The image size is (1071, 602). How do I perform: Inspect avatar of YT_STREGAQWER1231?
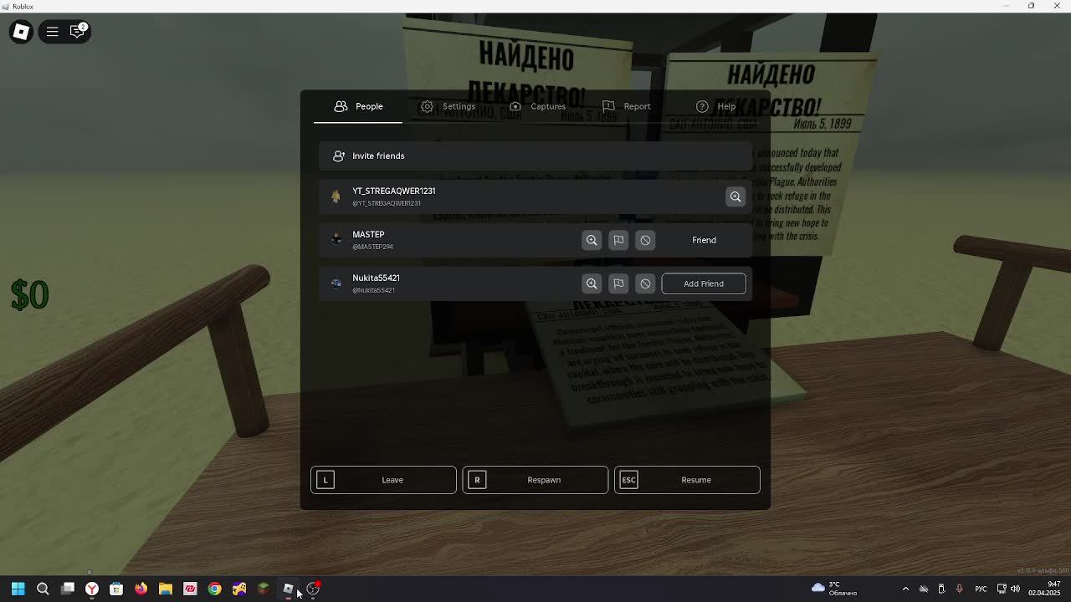[735, 196]
